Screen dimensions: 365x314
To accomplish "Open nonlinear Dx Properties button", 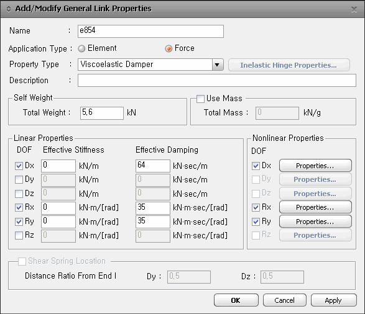I will coord(315,166).
